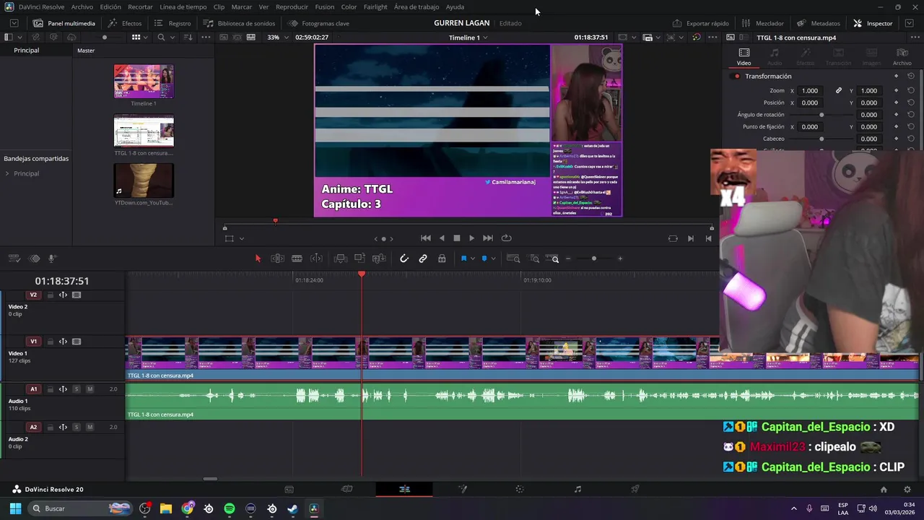Screen dimensions: 924x520
Task: Click the Overwrite clip edit icon
Action: click(359, 259)
